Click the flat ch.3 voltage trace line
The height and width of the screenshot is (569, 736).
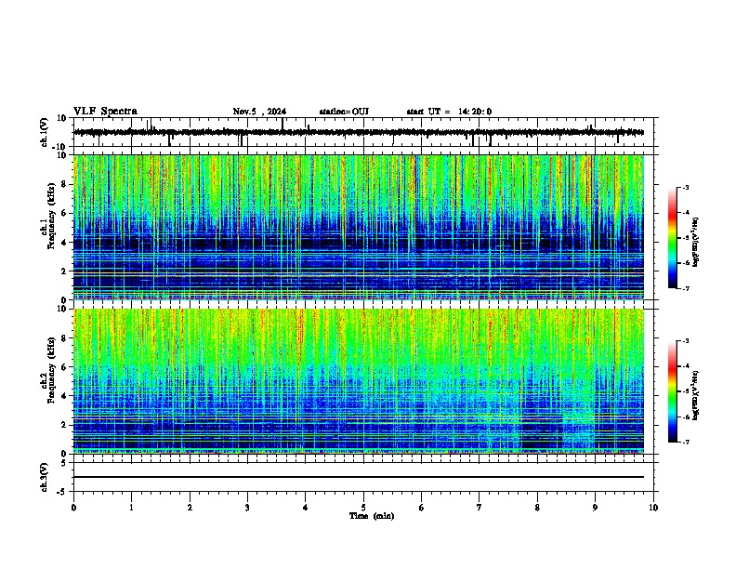point(359,477)
